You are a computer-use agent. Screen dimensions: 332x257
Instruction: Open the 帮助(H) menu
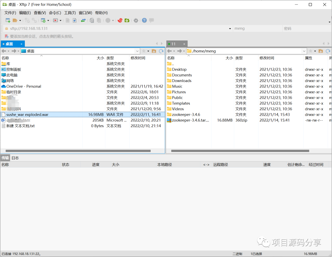[x=101, y=13]
